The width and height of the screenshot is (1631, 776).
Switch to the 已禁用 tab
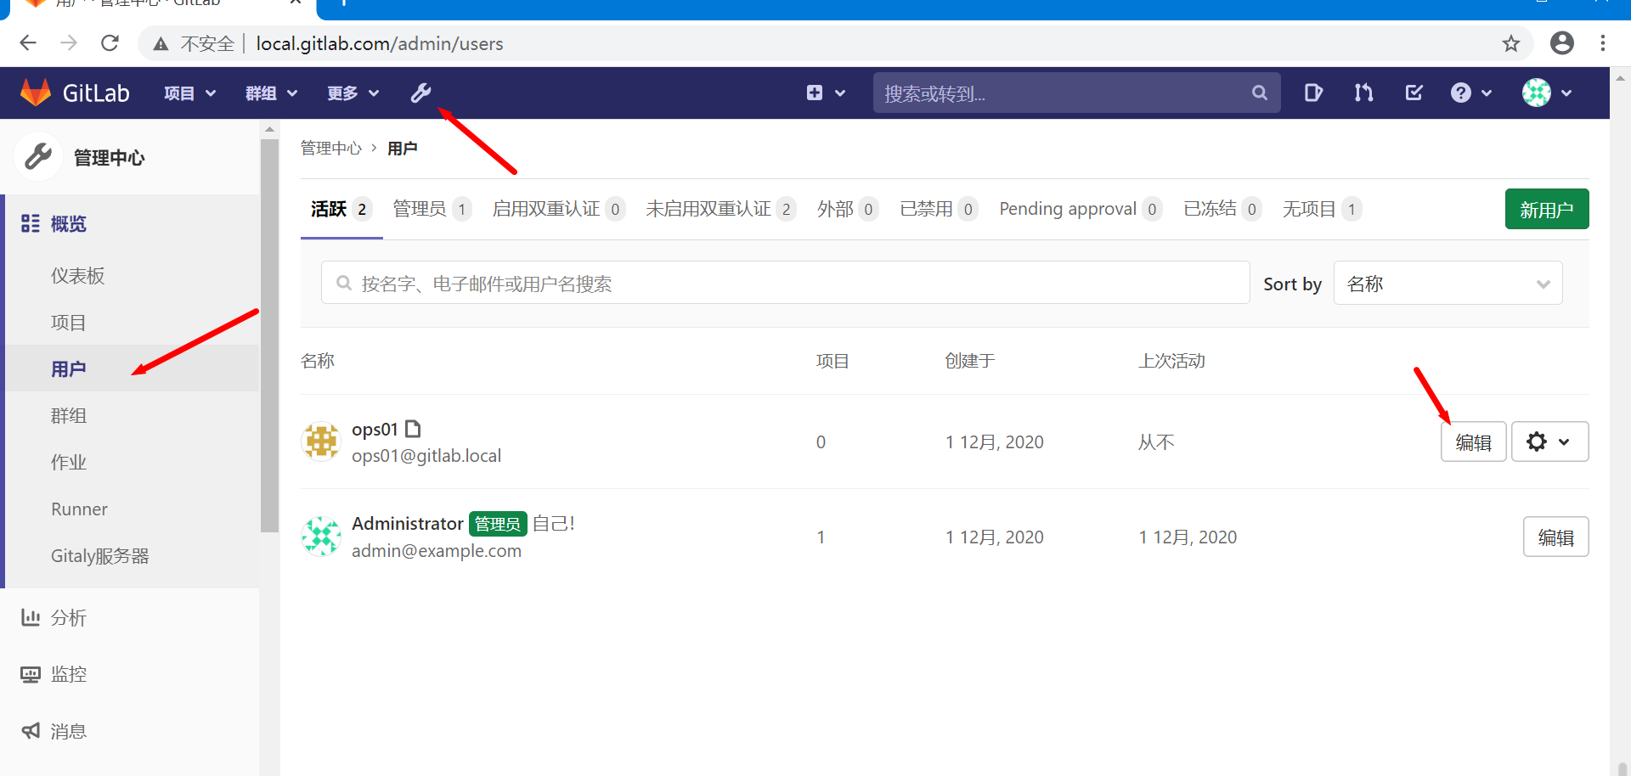[939, 209]
